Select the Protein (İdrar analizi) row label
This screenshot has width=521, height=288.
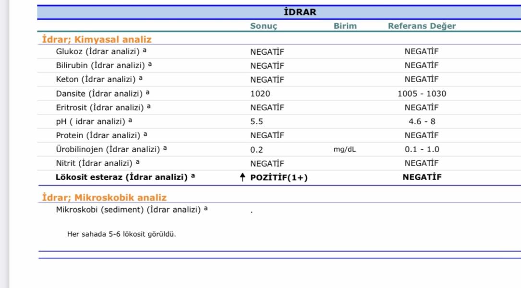click(101, 135)
